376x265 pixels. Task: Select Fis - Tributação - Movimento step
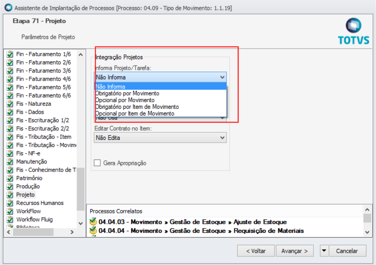(x=46, y=145)
